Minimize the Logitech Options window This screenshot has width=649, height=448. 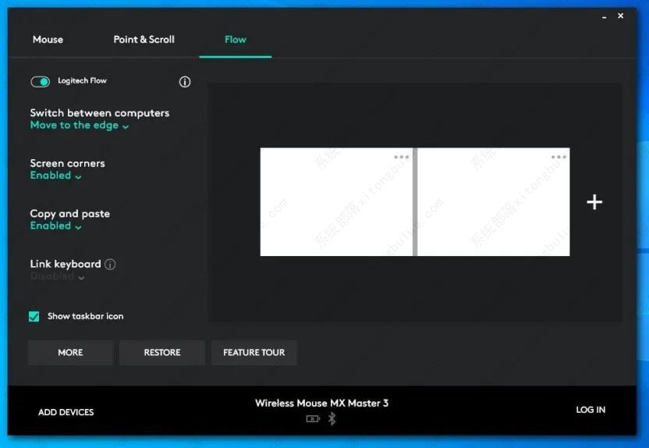(605, 17)
